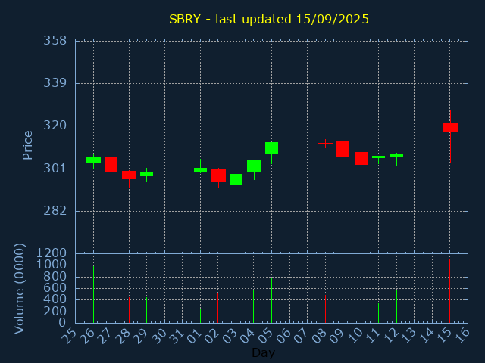This screenshot has height=363, width=485.
Task: Click the day-axis label 25
Action: pyautogui.click(x=69, y=336)
